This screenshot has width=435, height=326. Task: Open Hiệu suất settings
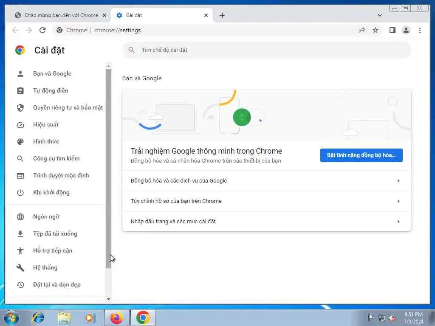[46, 125]
